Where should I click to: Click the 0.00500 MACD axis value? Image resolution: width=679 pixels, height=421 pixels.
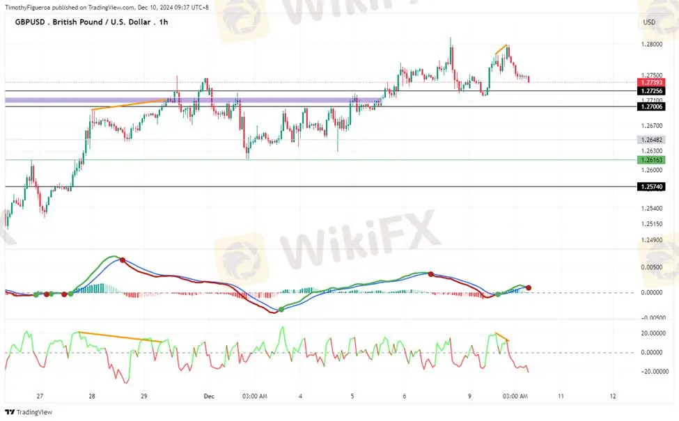(652, 267)
